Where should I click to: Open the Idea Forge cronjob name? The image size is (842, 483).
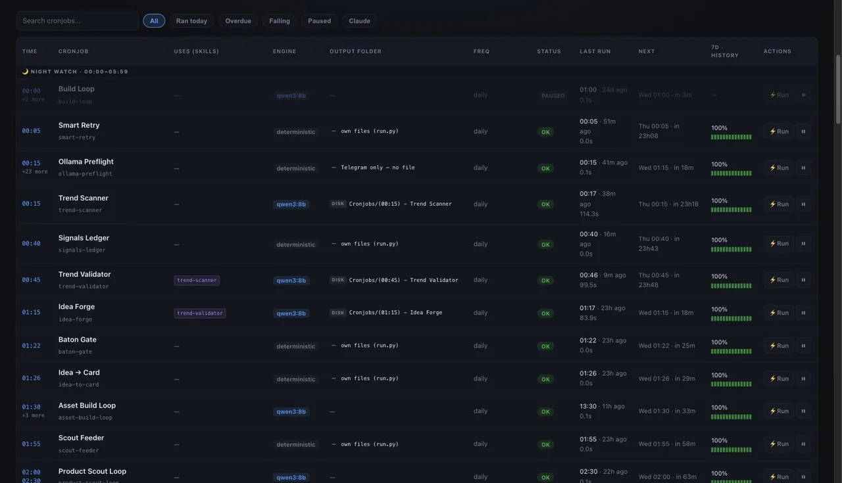(x=76, y=307)
